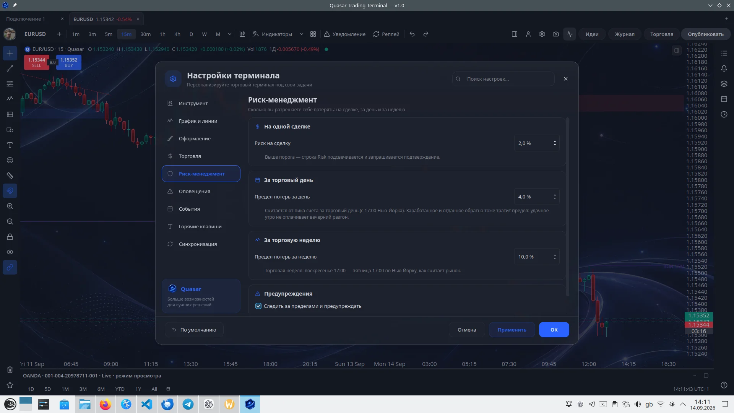
Task: Open the Оповещения settings section
Action: pos(201,191)
